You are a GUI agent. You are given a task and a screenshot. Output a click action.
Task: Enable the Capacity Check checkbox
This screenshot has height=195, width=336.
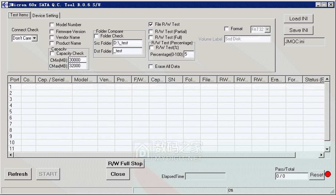[52, 53]
